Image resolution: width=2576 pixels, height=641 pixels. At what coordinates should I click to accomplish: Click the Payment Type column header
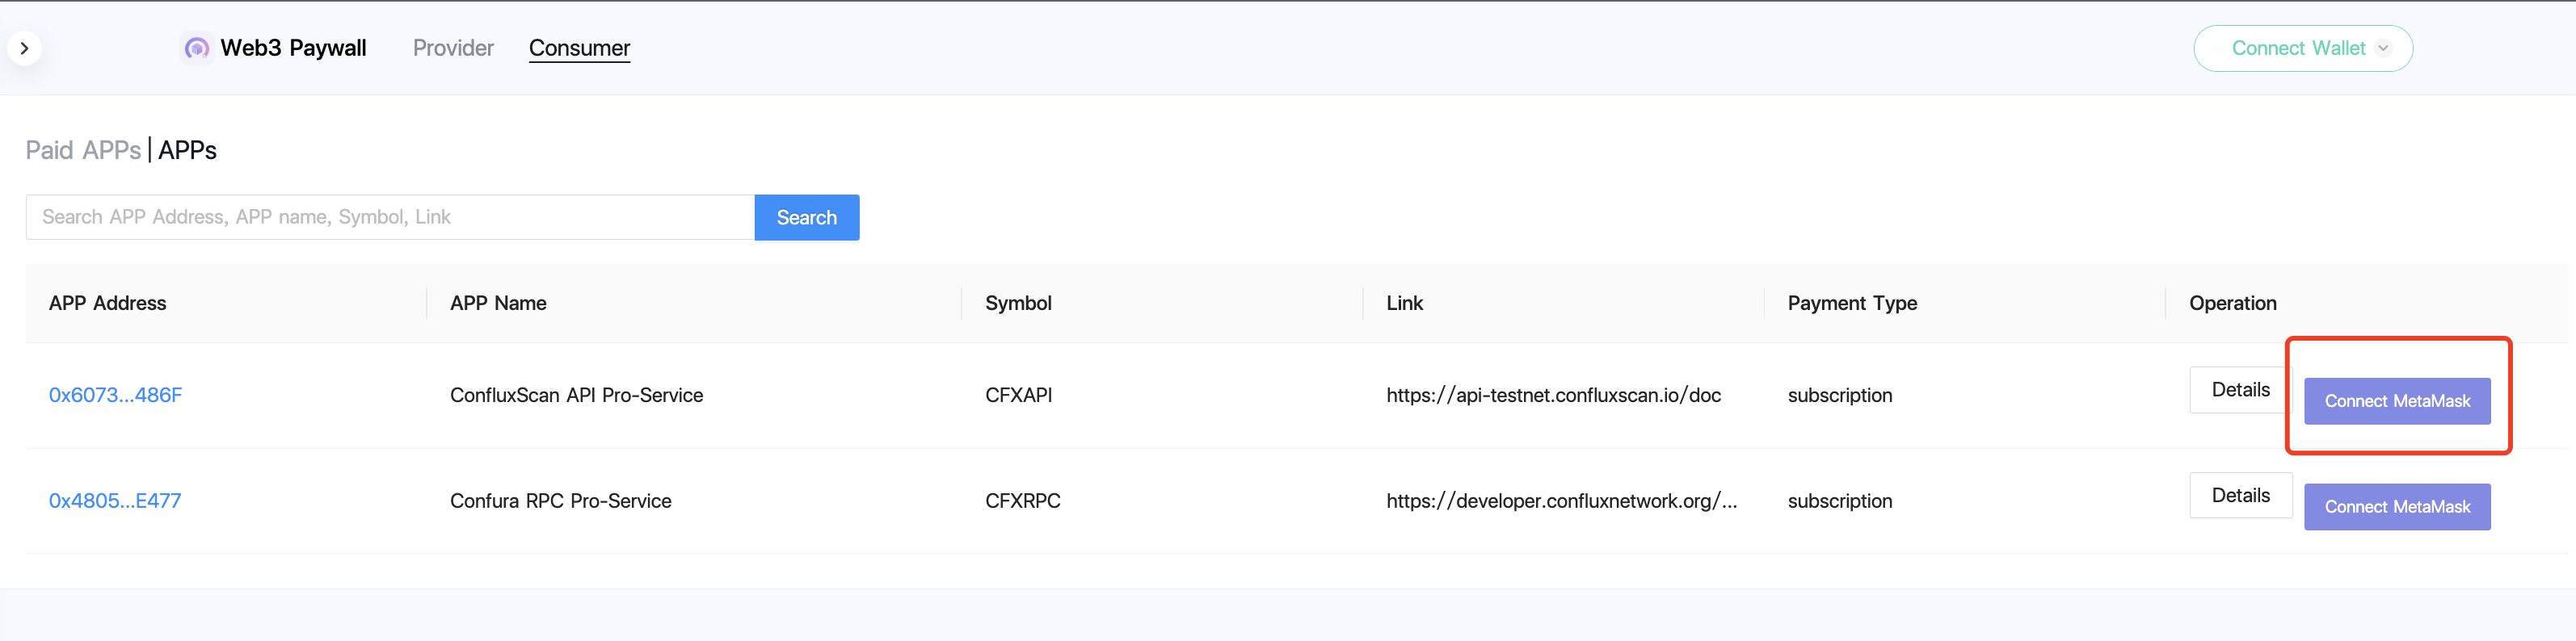tap(1852, 303)
